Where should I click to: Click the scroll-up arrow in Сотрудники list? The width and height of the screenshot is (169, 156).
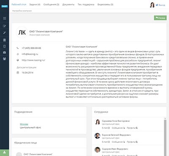(x=165, y=119)
